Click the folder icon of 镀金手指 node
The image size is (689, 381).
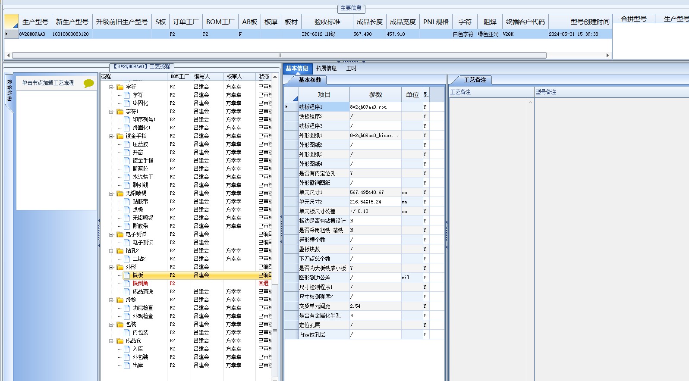(120, 136)
